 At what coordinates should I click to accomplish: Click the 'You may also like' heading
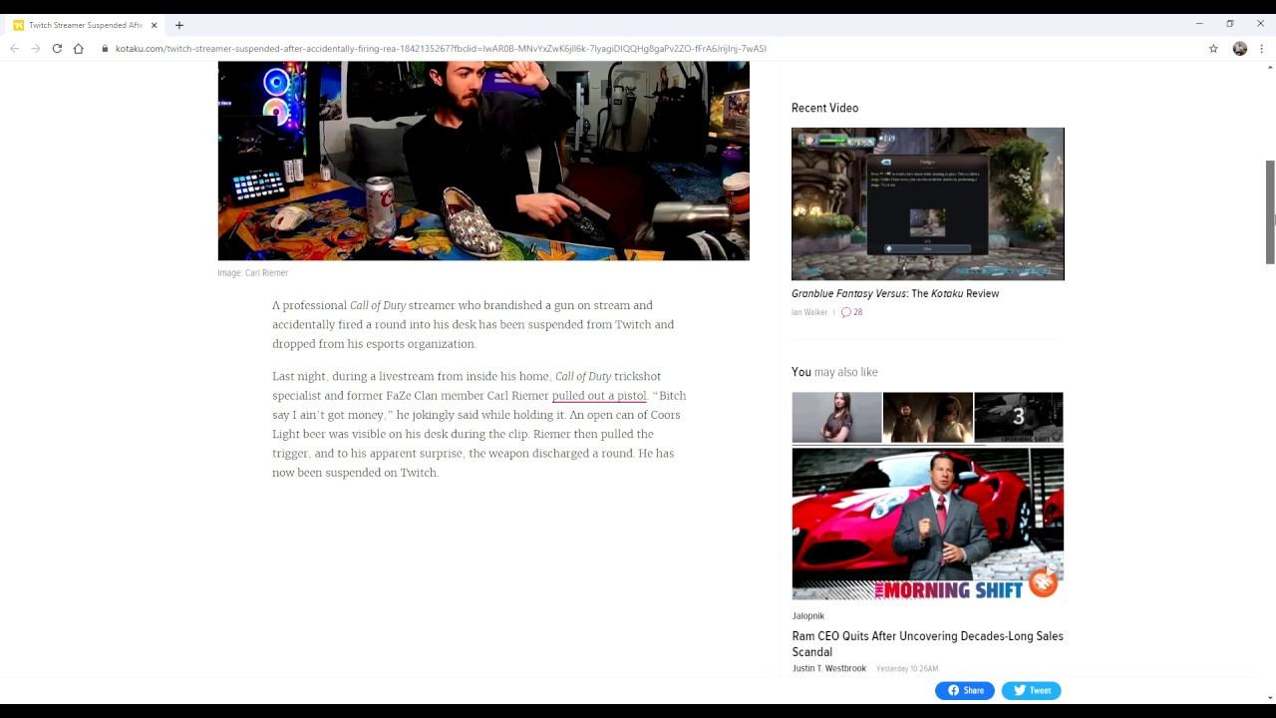pyautogui.click(x=834, y=372)
